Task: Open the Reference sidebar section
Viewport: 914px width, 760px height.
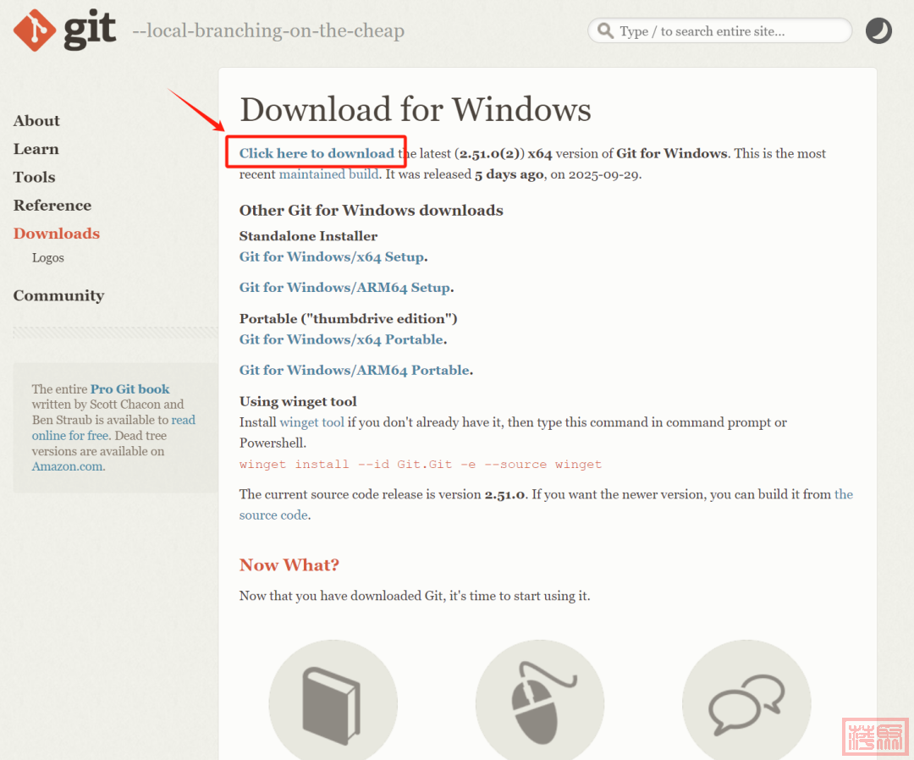Action: 52,206
